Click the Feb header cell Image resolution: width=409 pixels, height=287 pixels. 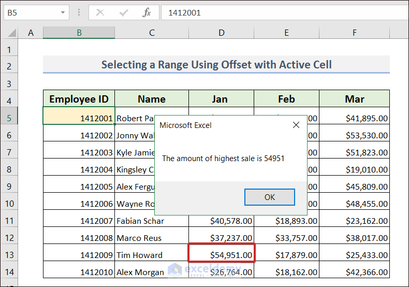(286, 98)
